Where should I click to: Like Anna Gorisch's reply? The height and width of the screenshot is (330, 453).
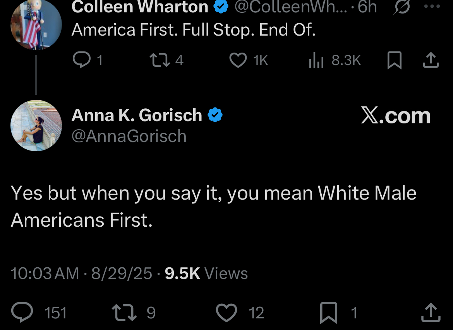tap(226, 313)
